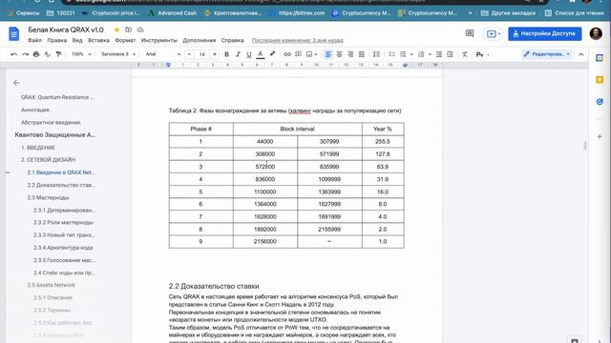Open the Правка menu
Viewport: 611px width, 343px height.
tap(57, 40)
